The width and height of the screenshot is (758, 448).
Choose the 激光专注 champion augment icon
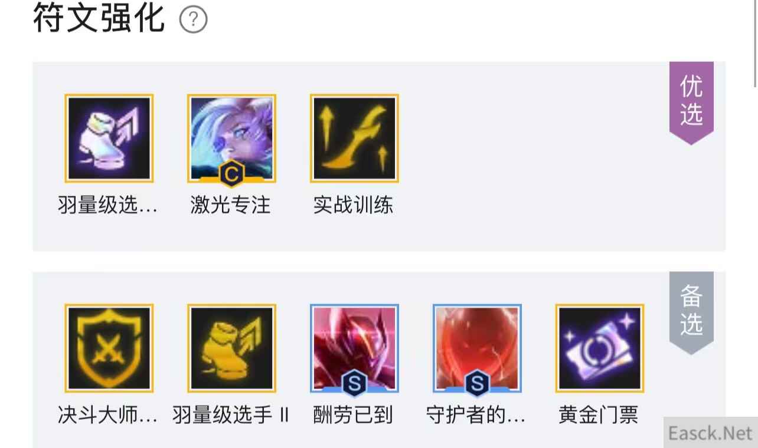coord(231,139)
